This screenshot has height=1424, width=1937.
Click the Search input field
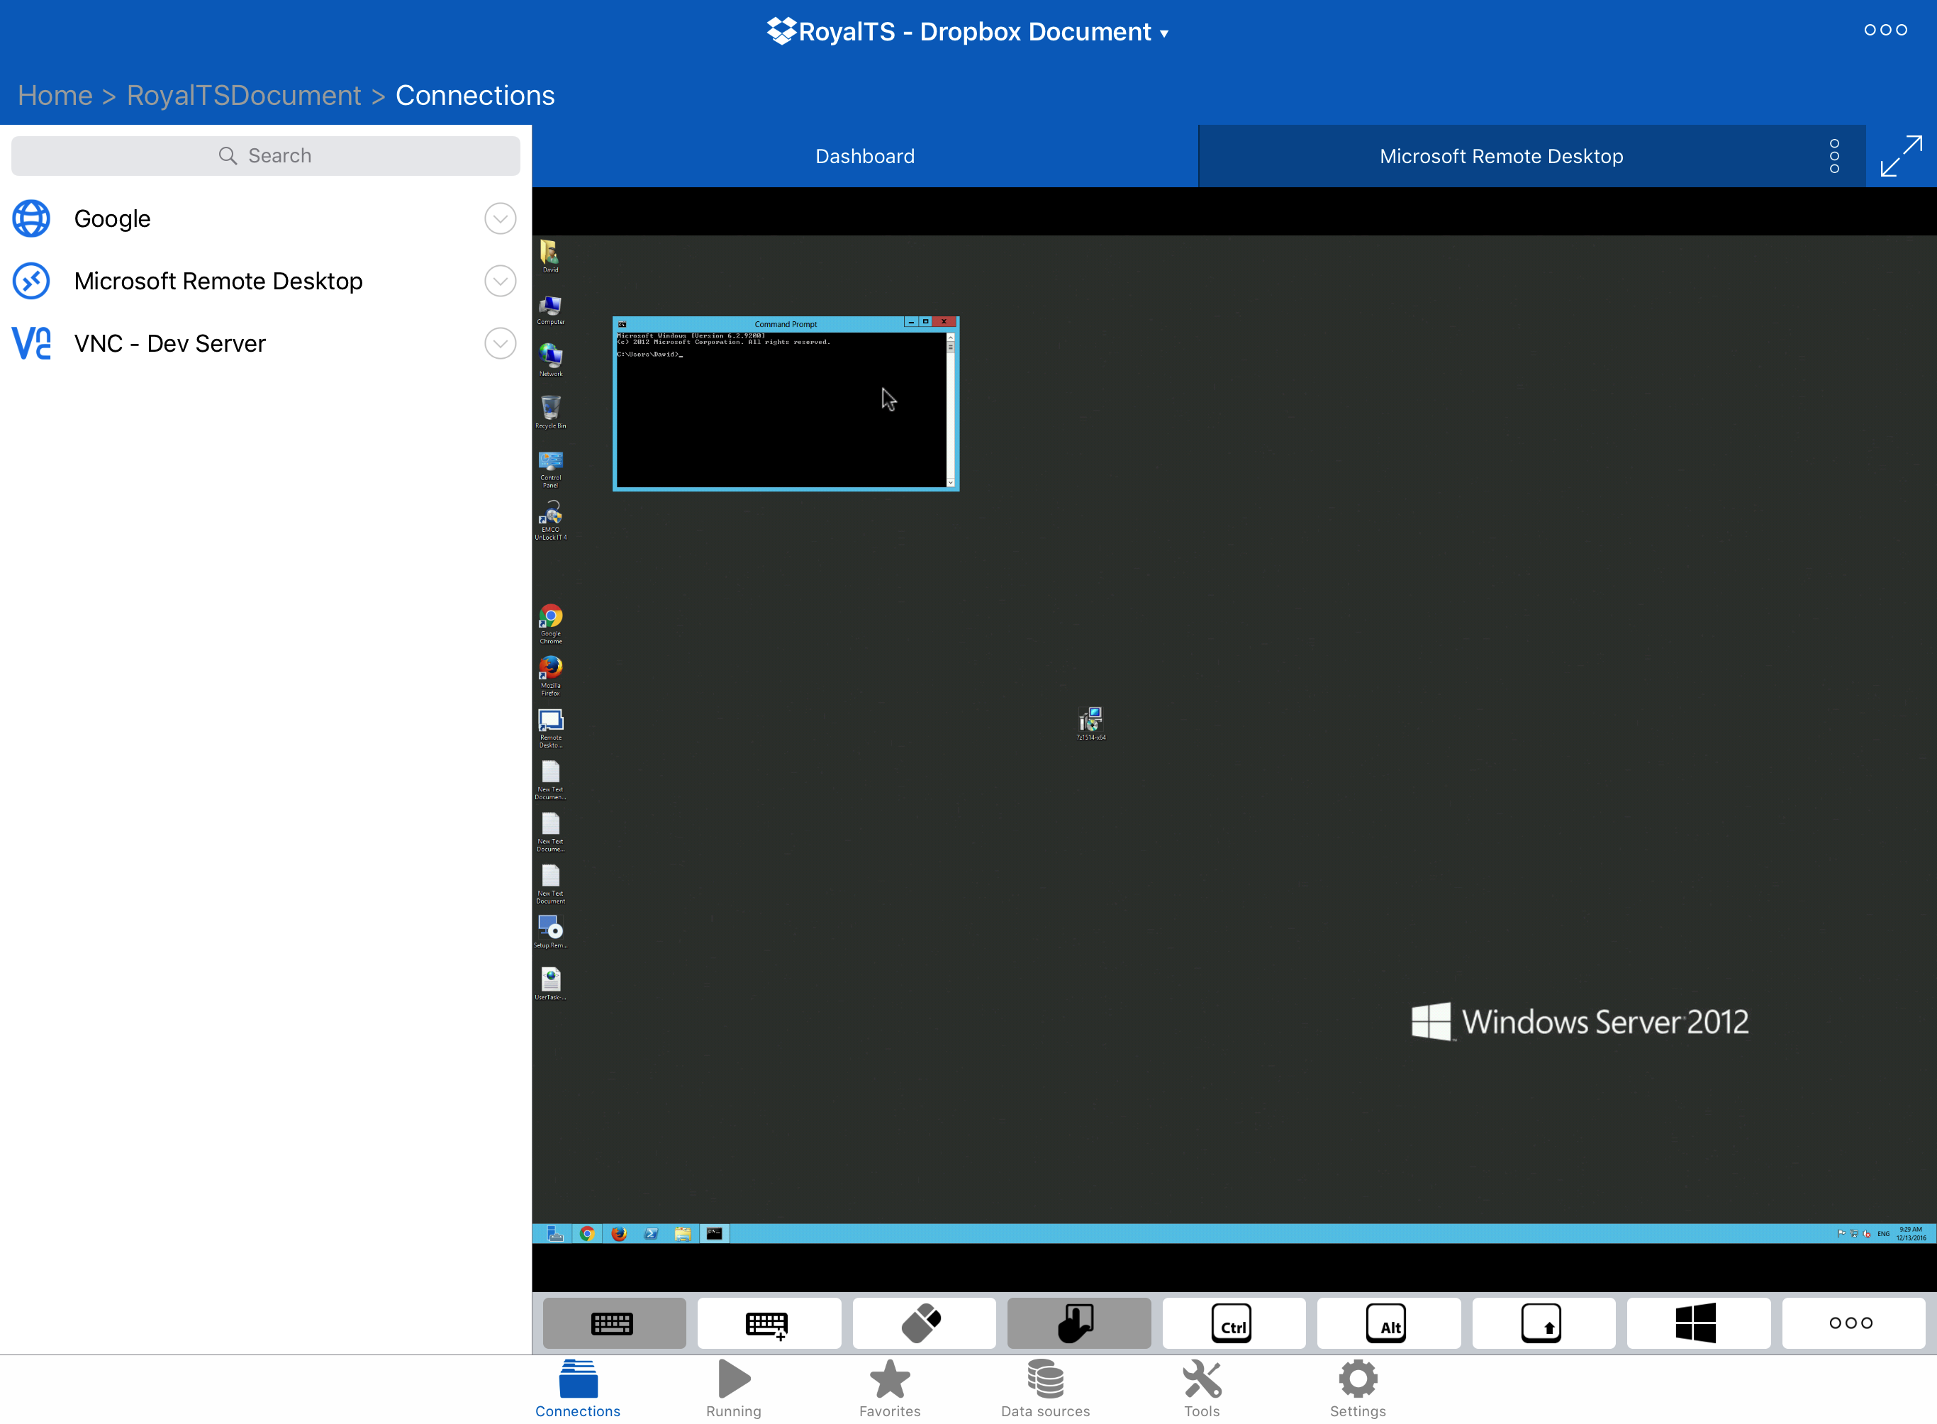265,156
